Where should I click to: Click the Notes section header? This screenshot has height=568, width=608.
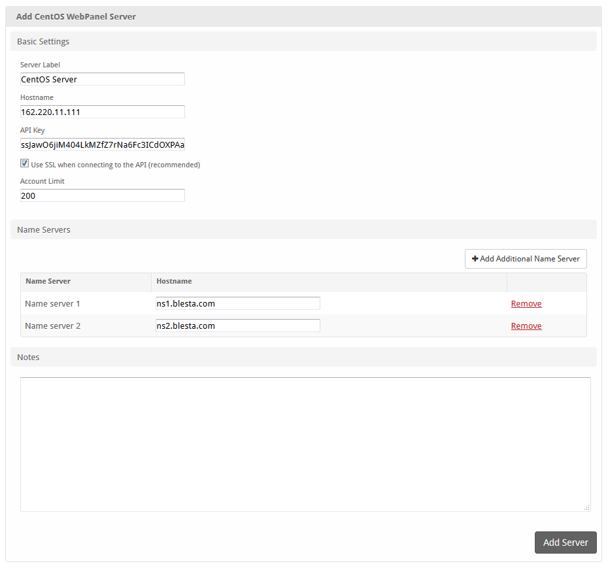click(28, 357)
